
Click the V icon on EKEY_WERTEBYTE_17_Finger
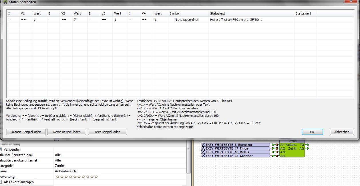coord(203,148)
